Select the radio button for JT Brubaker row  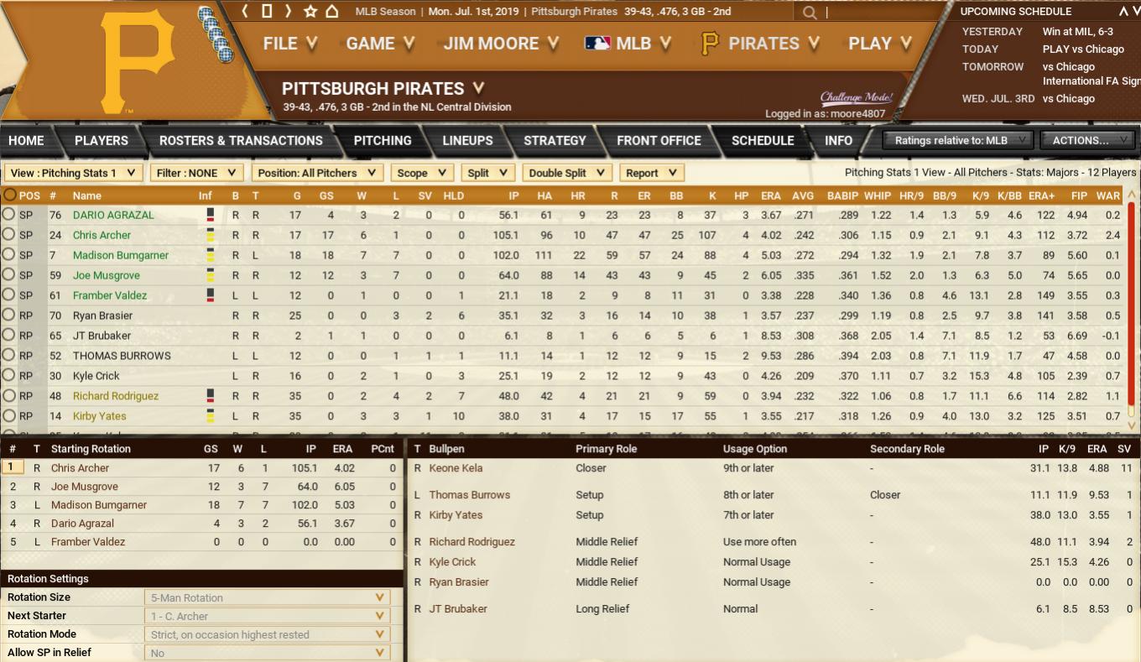coord(8,336)
